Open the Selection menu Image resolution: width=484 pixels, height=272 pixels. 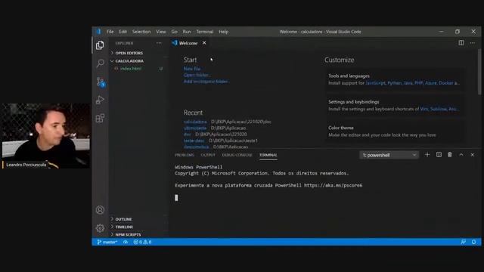pos(141,32)
